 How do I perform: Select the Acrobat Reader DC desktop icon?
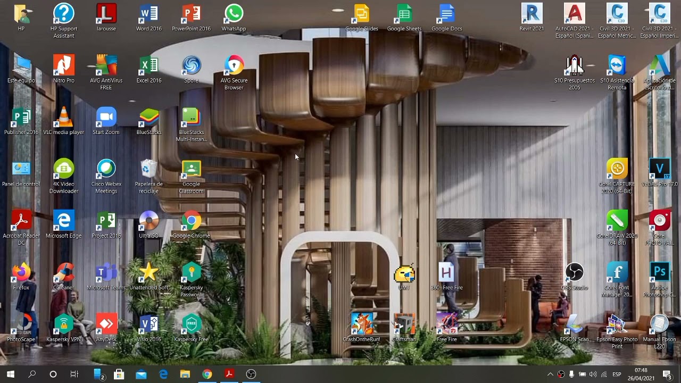21,227
